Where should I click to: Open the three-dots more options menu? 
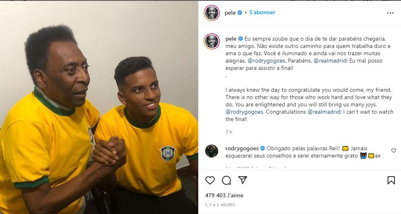click(390, 13)
